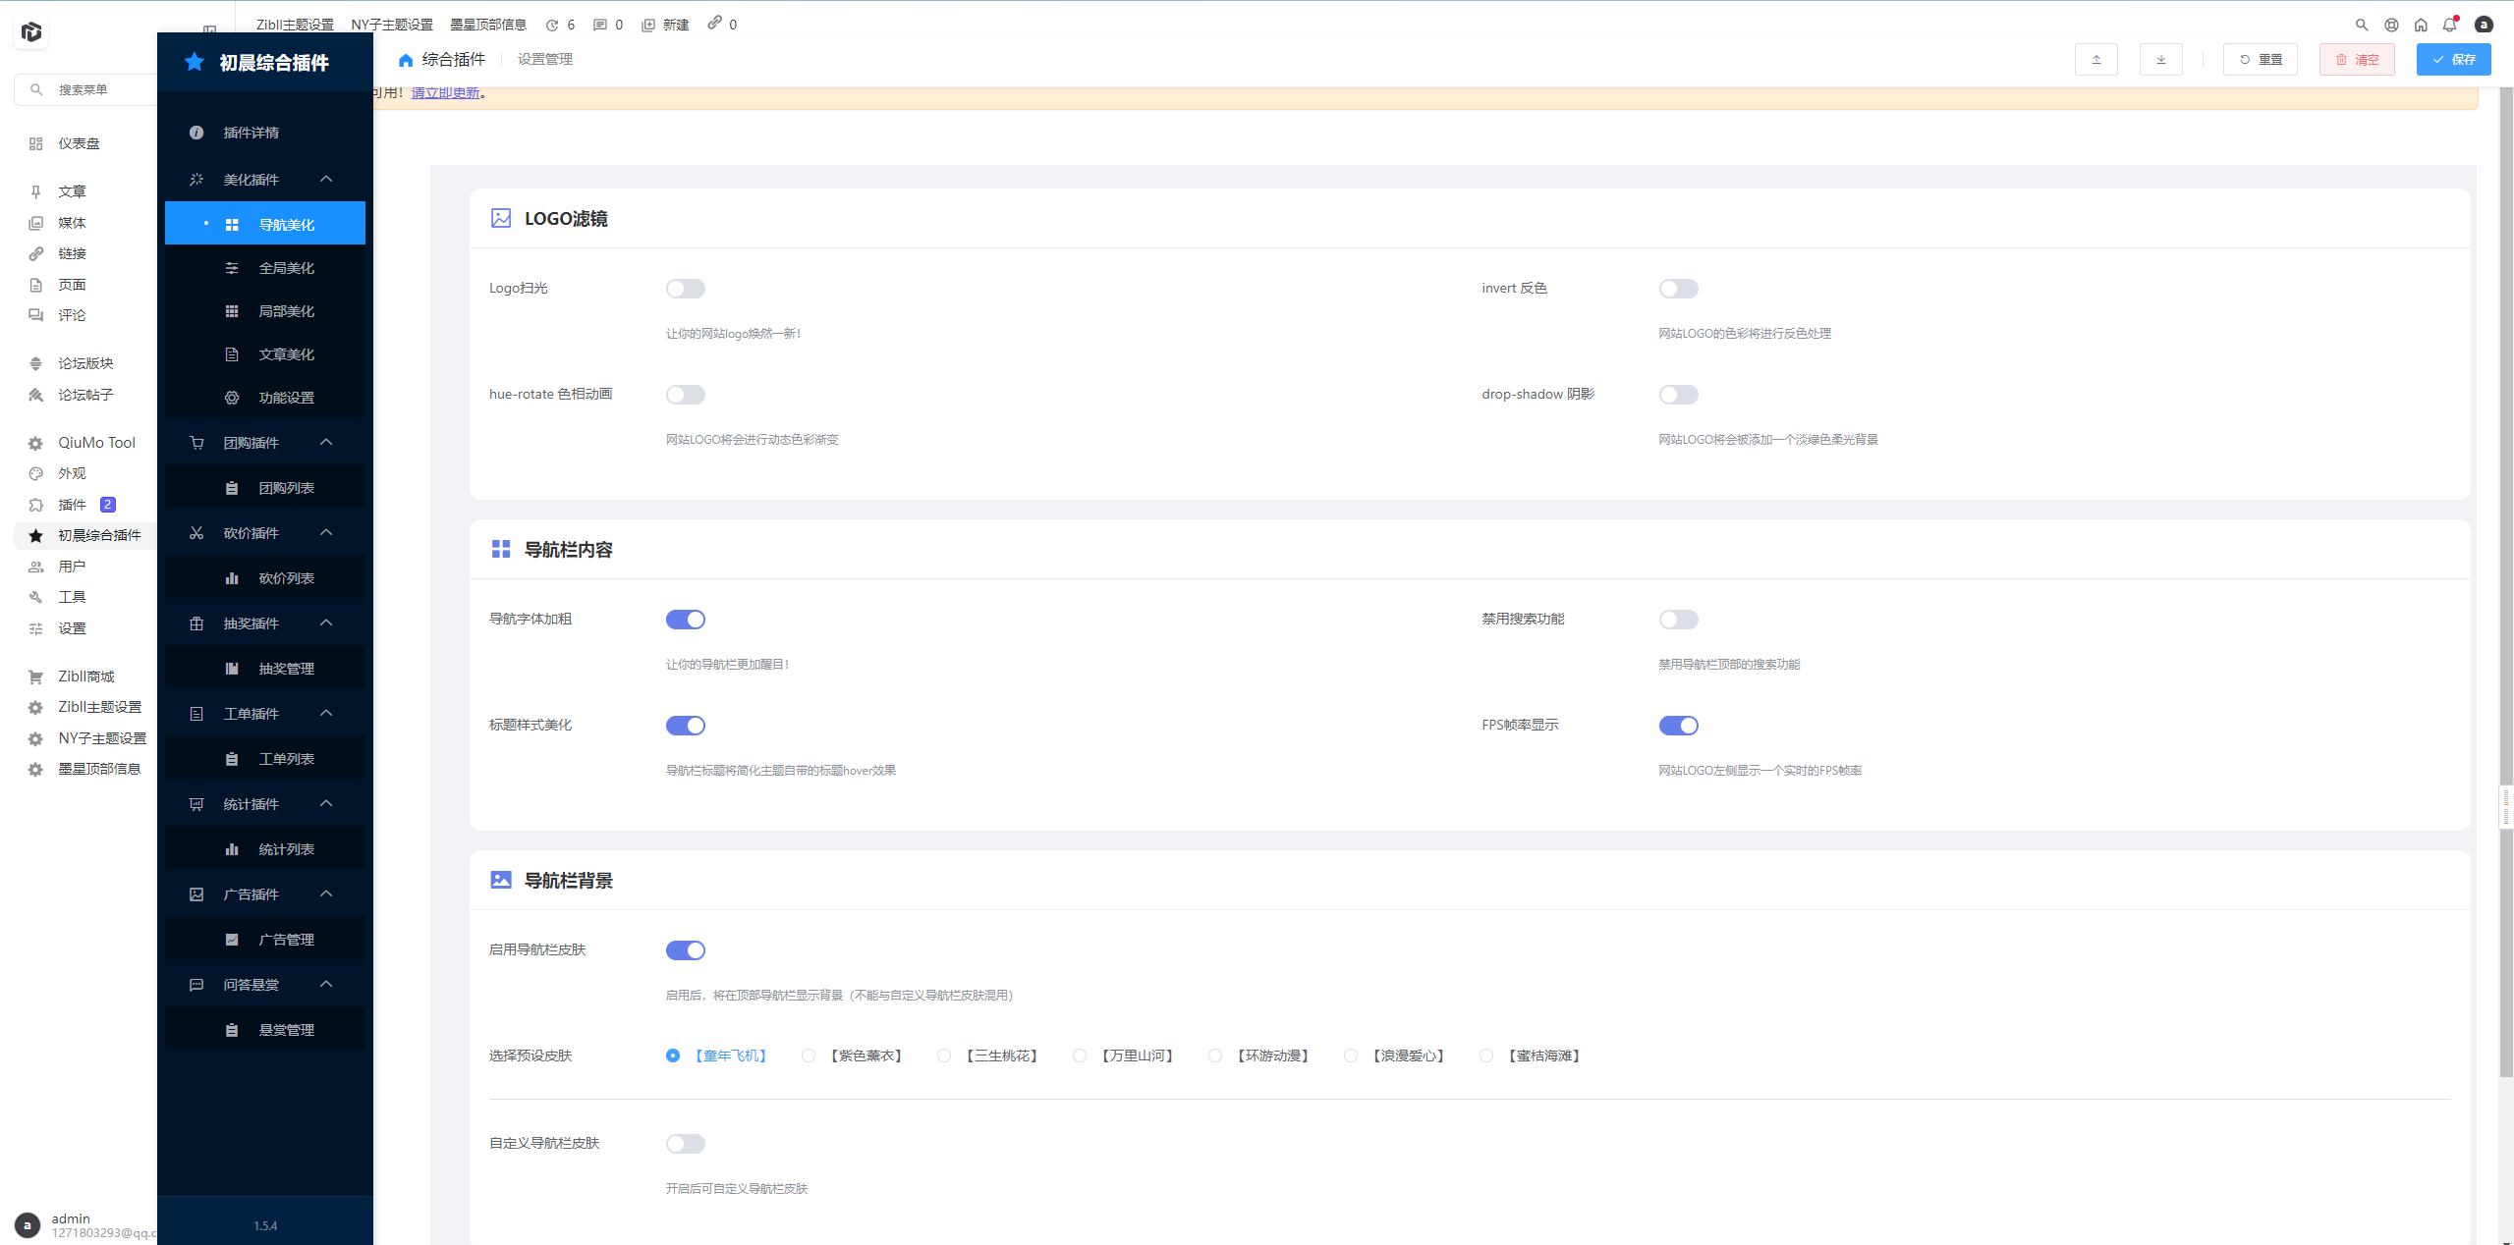Click the download/export icon button

click(x=2160, y=60)
